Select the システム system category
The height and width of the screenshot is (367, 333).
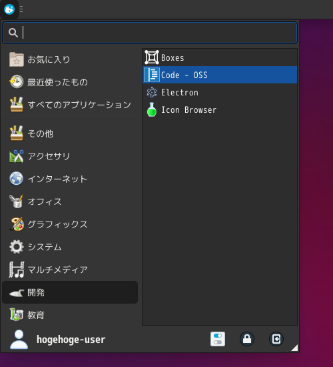(70, 247)
